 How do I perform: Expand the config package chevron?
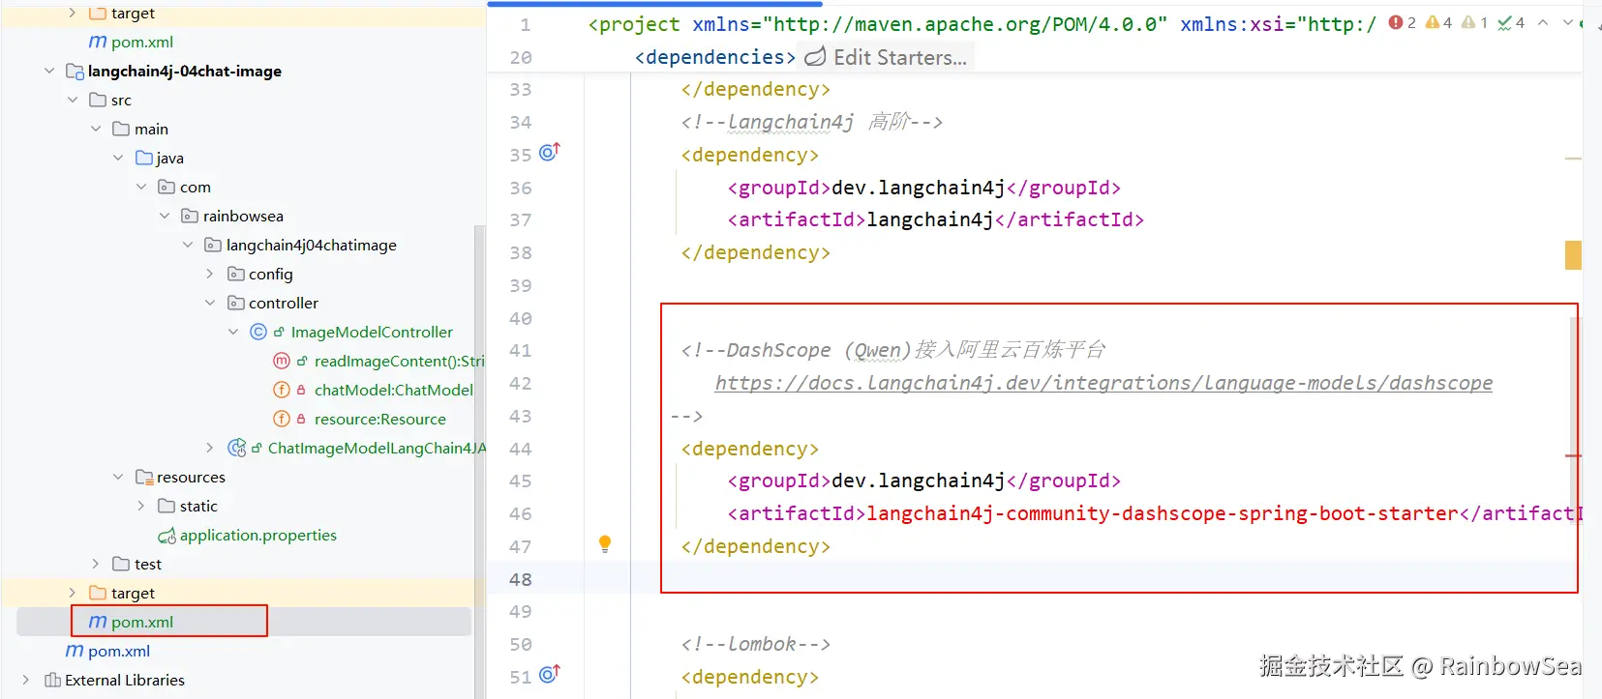click(x=210, y=274)
